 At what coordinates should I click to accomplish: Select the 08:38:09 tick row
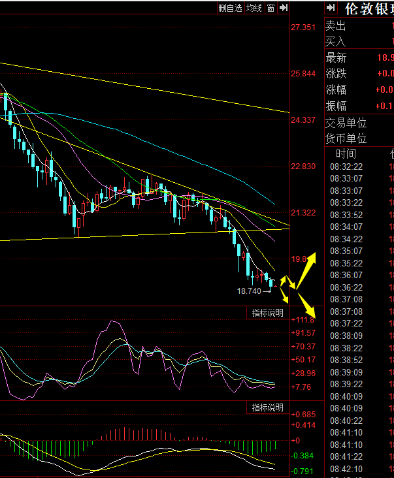coord(359,336)
